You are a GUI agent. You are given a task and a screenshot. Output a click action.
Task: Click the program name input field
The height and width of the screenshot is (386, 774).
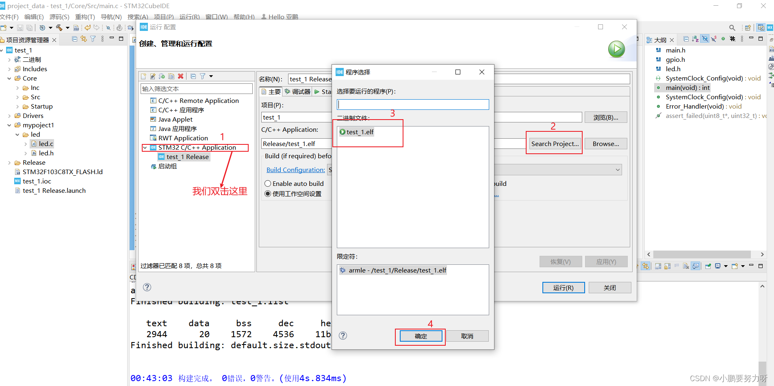(x=413, y=105)
